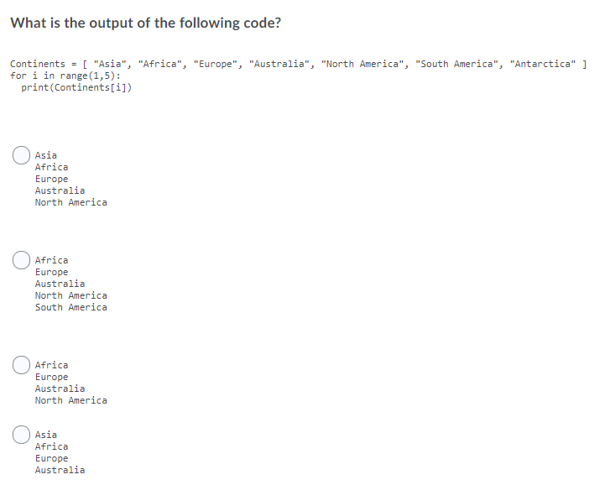
Task: Select the radio for the four-line answer starting with Africa
Action: coord(21,365)
